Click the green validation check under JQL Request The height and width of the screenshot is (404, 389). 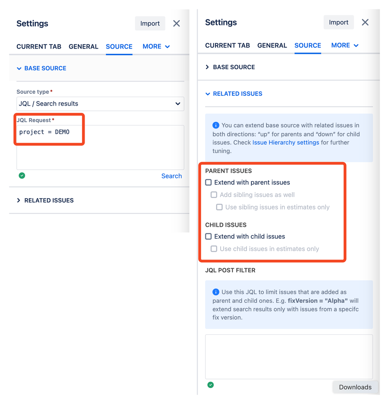[x=22, y=176]
